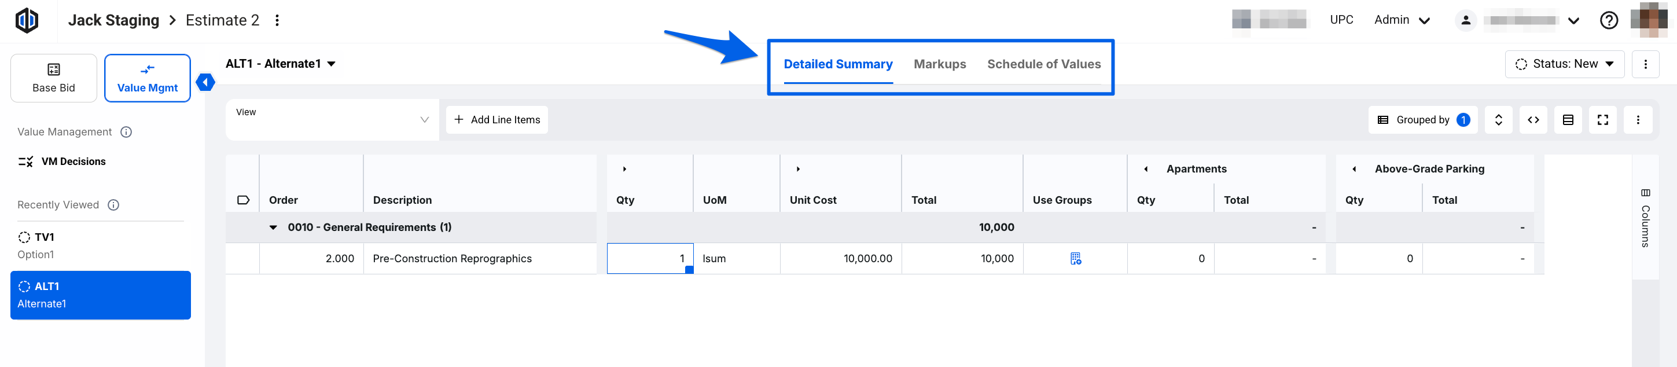The image size is (1677, 367).
Task: Click the Add Line Items button
Action: (497, 120)
